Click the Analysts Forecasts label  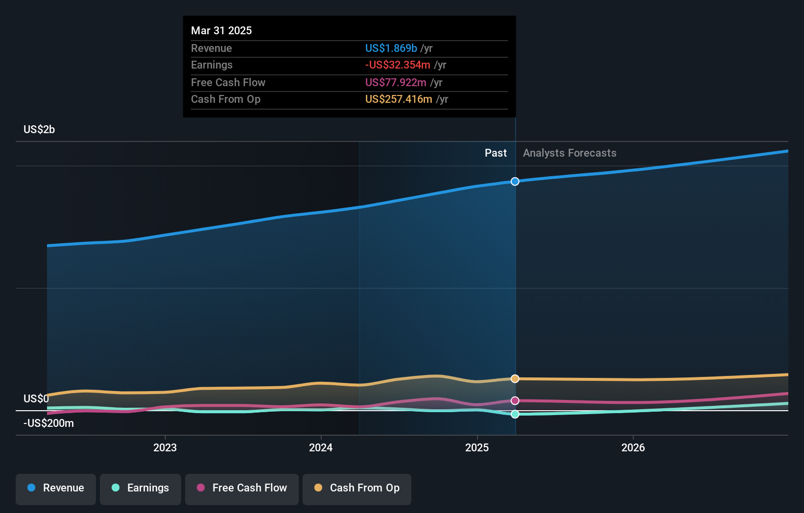coord(569,153)
